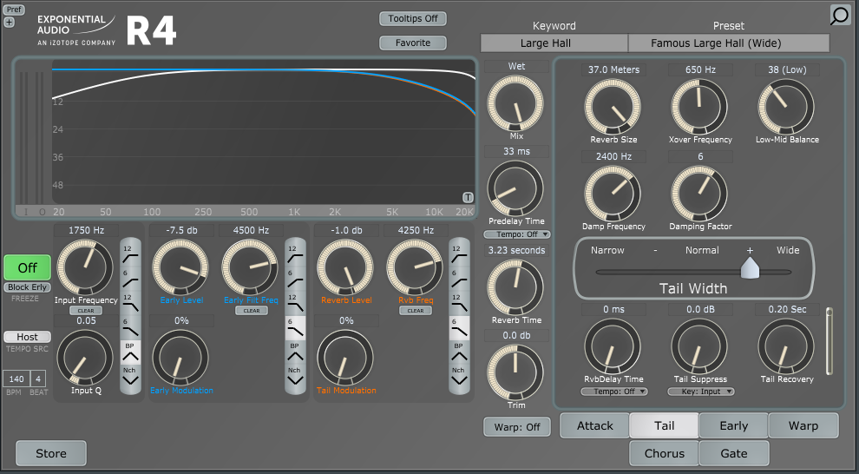859x474 pixels.
Task: Toggle the Warp: Off button
Action: click(x=516, y=427)
